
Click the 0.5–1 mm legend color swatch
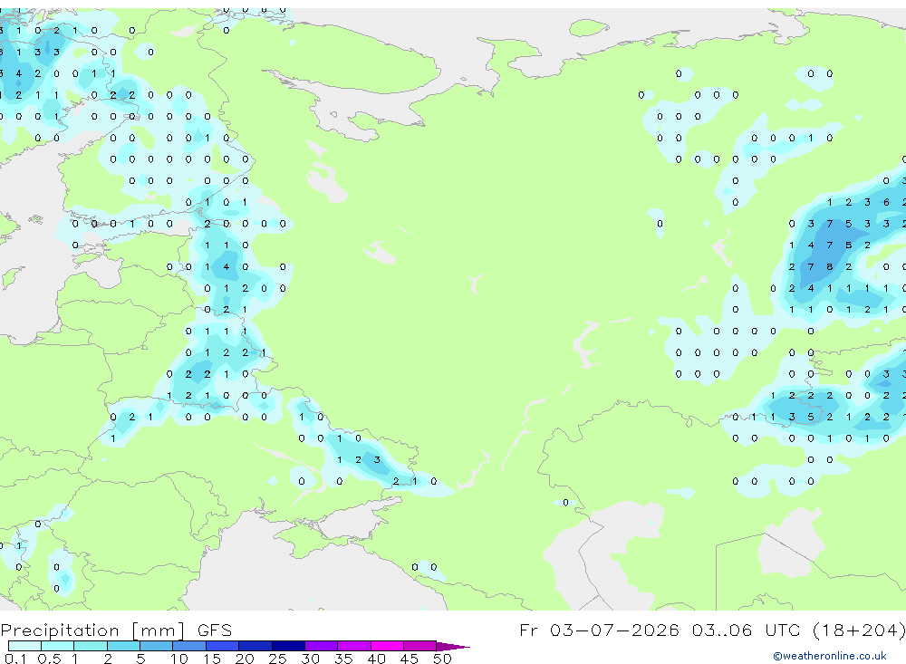coord(57,646)
